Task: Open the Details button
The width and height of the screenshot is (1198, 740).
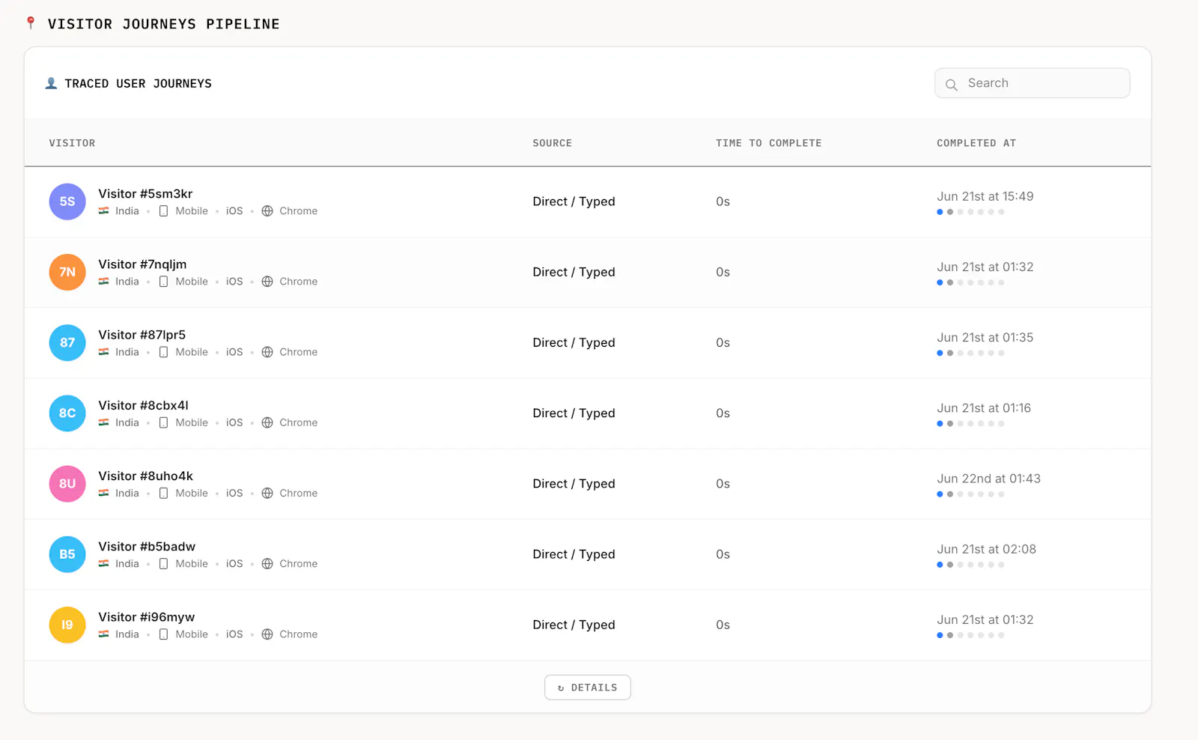Action: pyautogui.click(x=588, y=688)
